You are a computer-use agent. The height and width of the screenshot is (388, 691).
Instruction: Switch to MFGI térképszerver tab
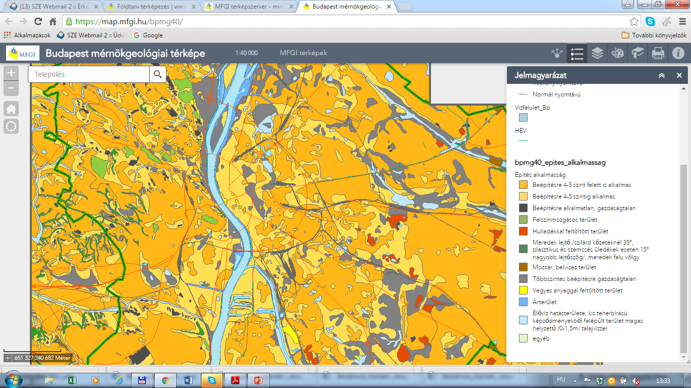(249, 7)
